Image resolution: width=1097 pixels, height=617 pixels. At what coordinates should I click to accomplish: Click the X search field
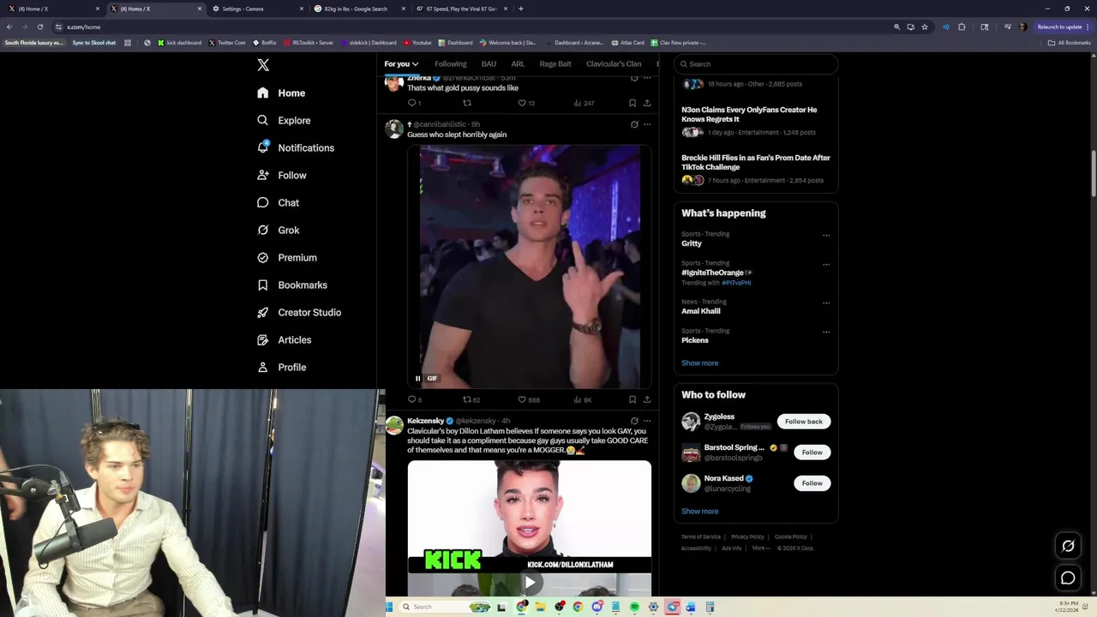tap(755, 64)
